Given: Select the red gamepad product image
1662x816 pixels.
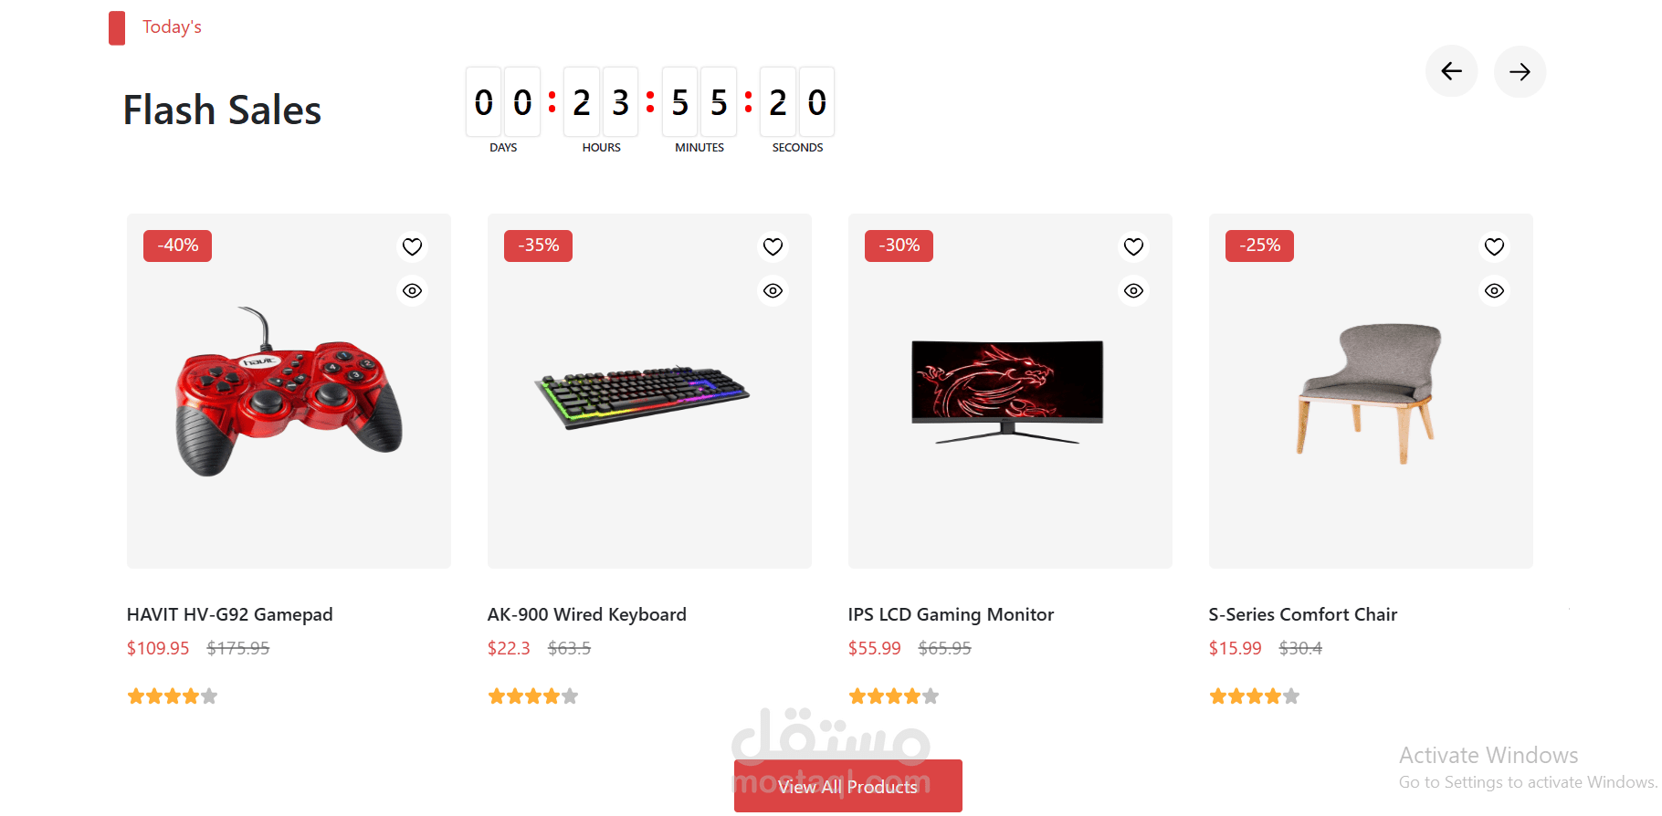Looking at the screenshot, I should (x=289, y=392).
